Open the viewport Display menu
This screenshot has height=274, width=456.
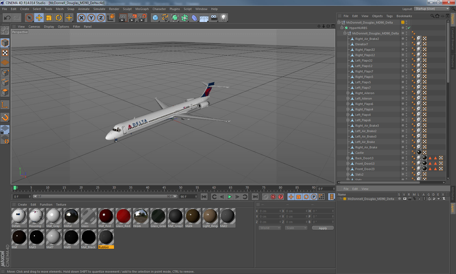point(49,27)
